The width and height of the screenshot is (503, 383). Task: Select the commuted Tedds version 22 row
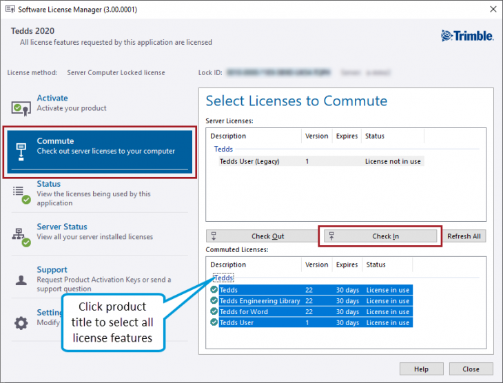click(316, 290)
